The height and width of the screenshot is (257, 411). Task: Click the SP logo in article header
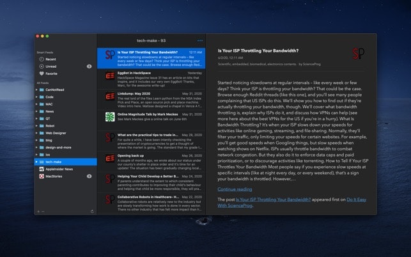pyautogui.click(x=359, y=54)
